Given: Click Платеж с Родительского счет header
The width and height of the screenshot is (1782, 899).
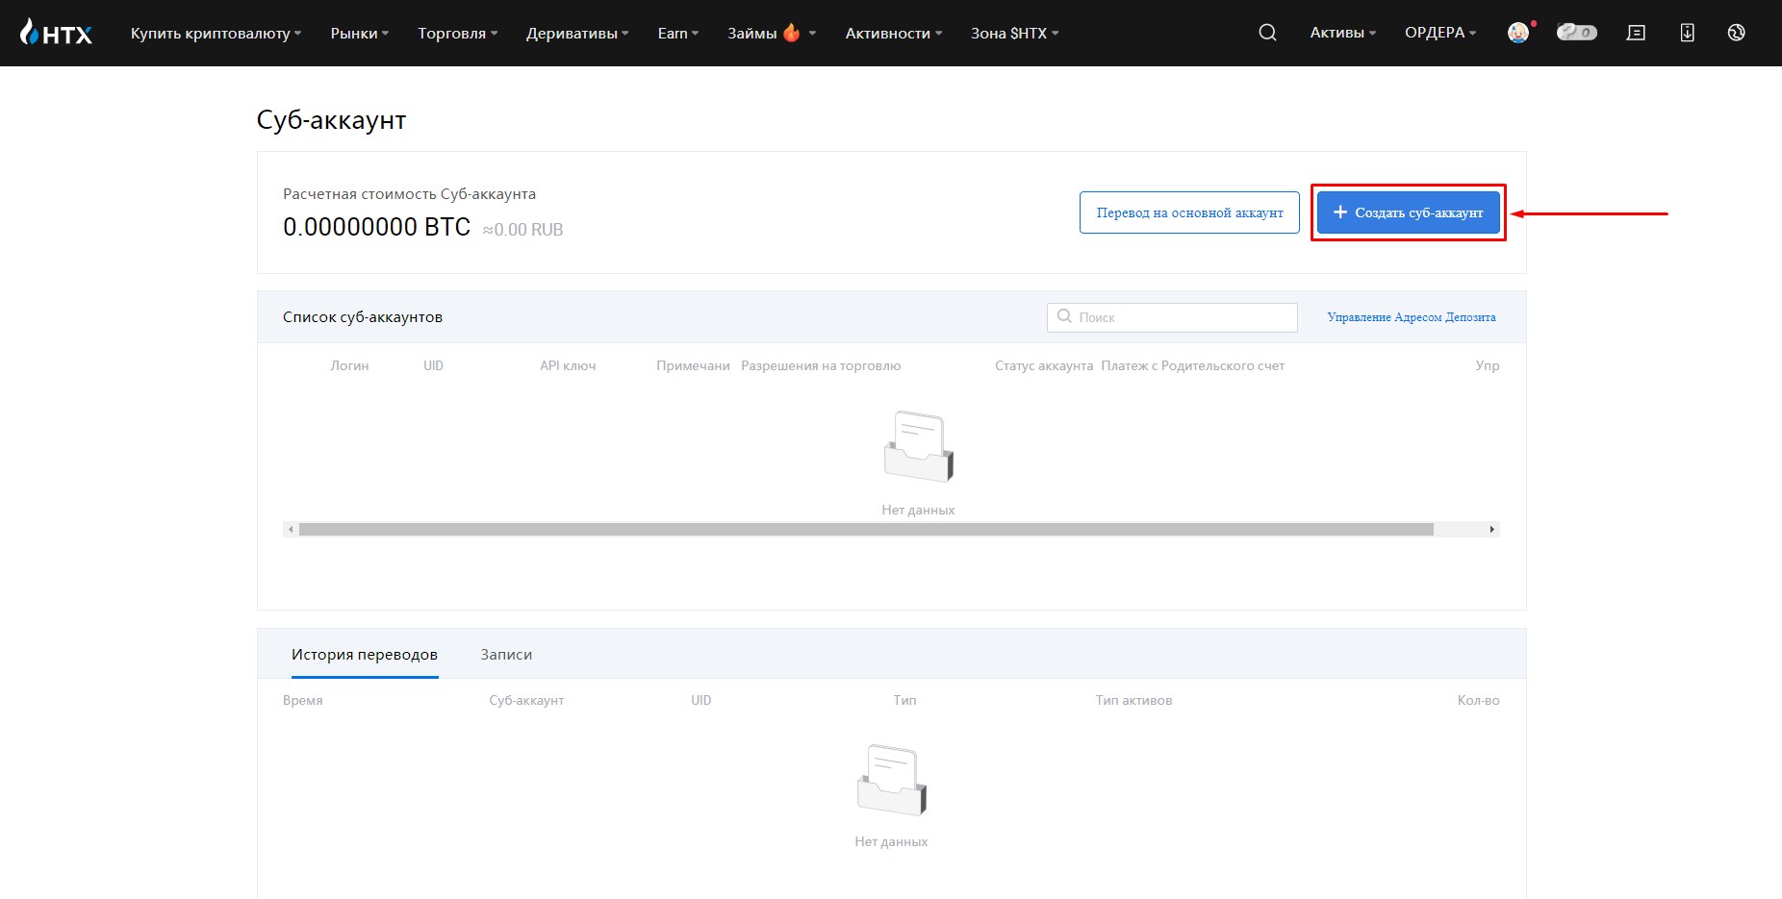Looking at the screenshot, I should coord(1193,365).
